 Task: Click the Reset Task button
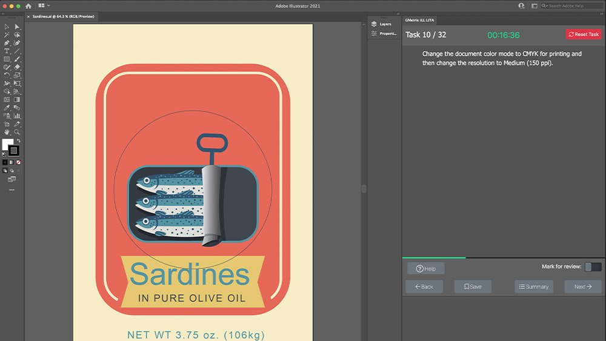[x=584, y=35]
